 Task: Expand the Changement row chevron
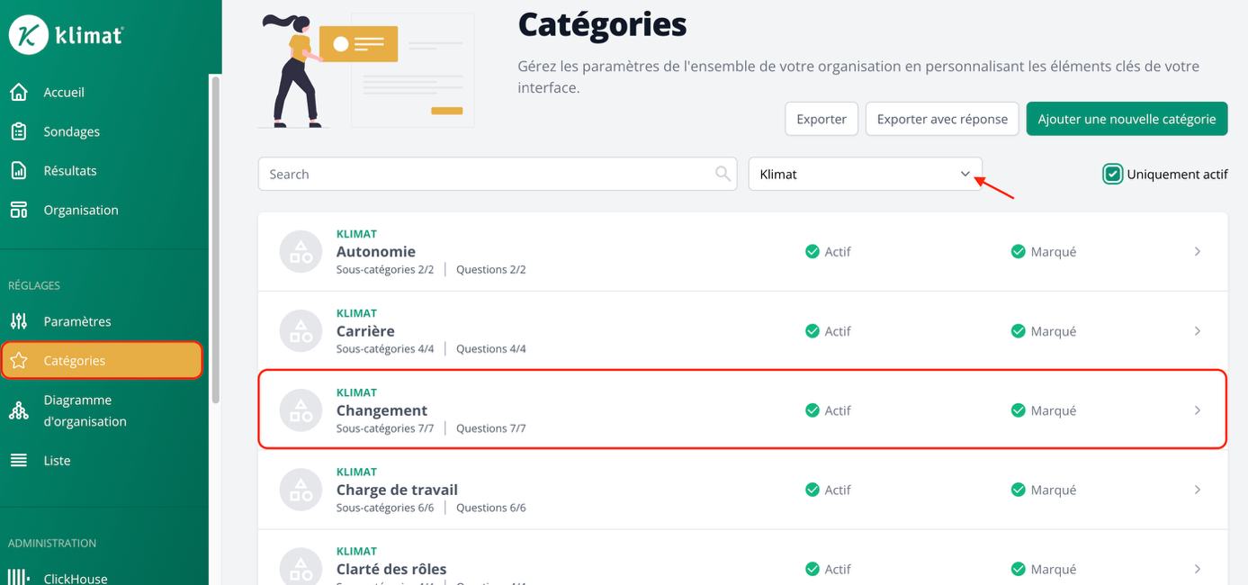[1198, 410]
